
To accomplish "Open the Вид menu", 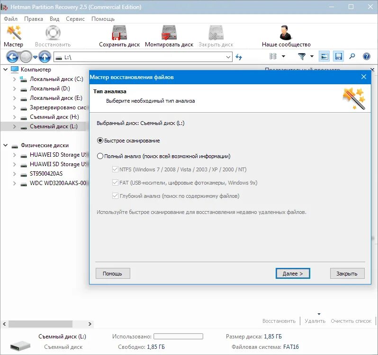I will [x=54, y=19].
